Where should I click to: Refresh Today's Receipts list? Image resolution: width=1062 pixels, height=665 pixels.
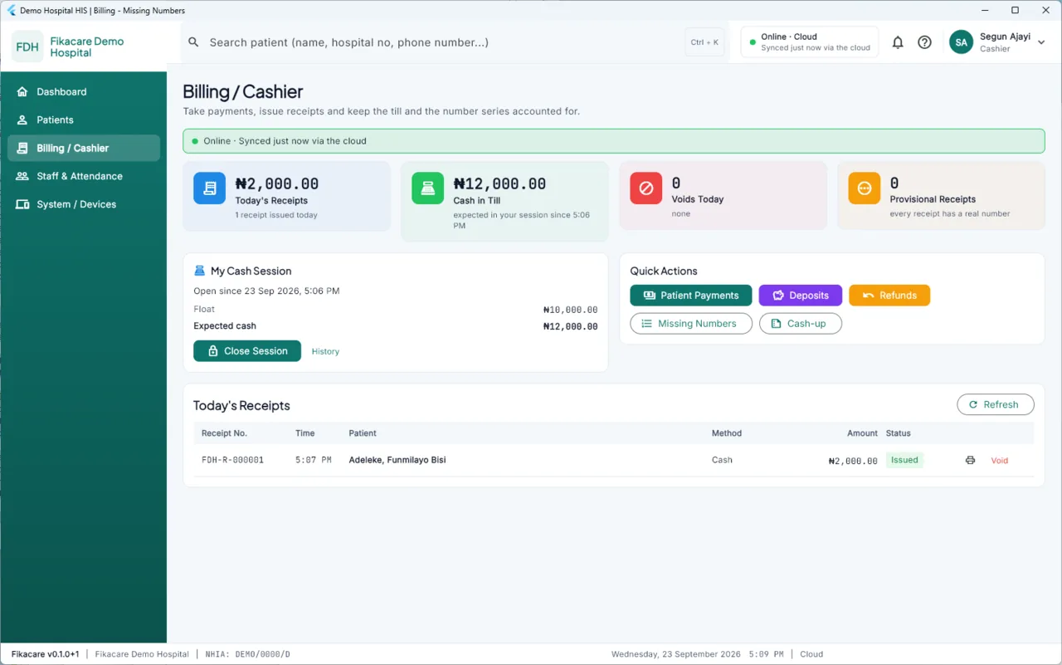996,405
